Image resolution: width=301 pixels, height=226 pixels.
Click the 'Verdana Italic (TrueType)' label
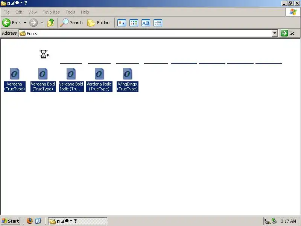click(x=99, y=87)
